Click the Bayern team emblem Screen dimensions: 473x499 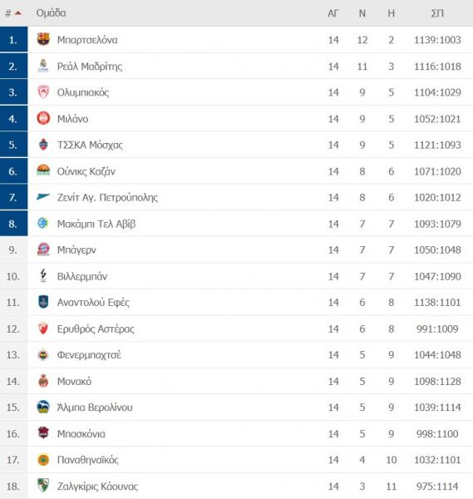tap(43, 249)
